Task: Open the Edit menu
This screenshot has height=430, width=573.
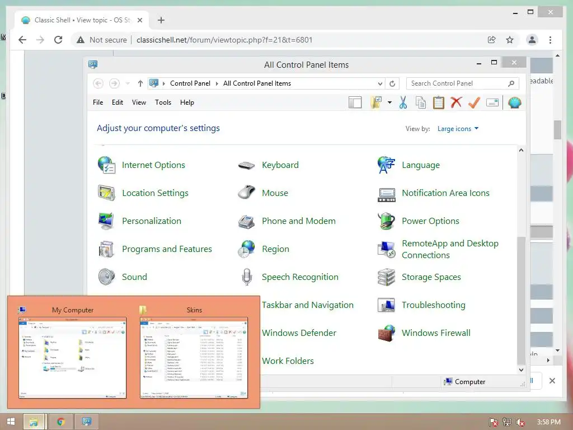Action: click(118, 102)
